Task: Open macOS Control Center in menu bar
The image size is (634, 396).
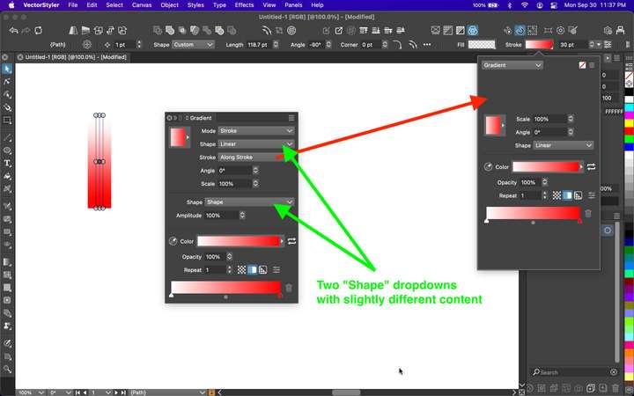Action: tap(554, 5)
